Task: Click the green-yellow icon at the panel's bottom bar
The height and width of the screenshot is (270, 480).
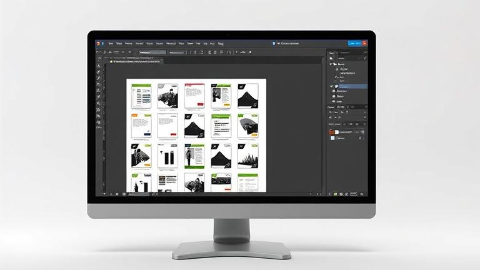Action: point(336,194)
